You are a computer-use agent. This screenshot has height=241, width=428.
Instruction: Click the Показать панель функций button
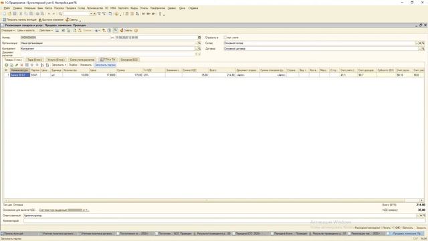[x=19, y=19]
